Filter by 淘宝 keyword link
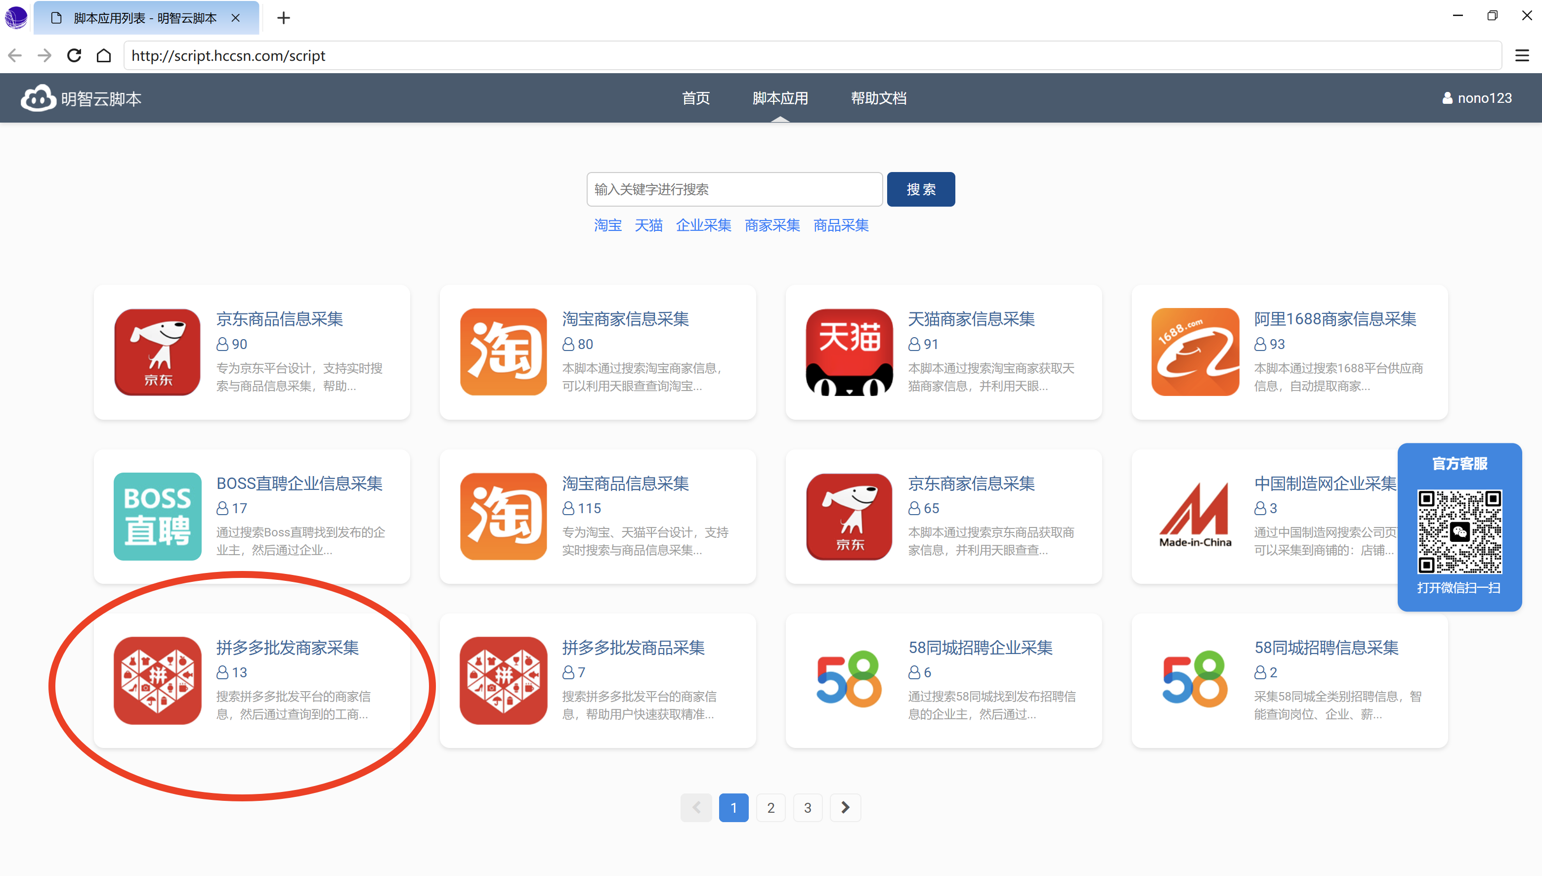The image size is (1542, 876). click(x=607, y=225)
